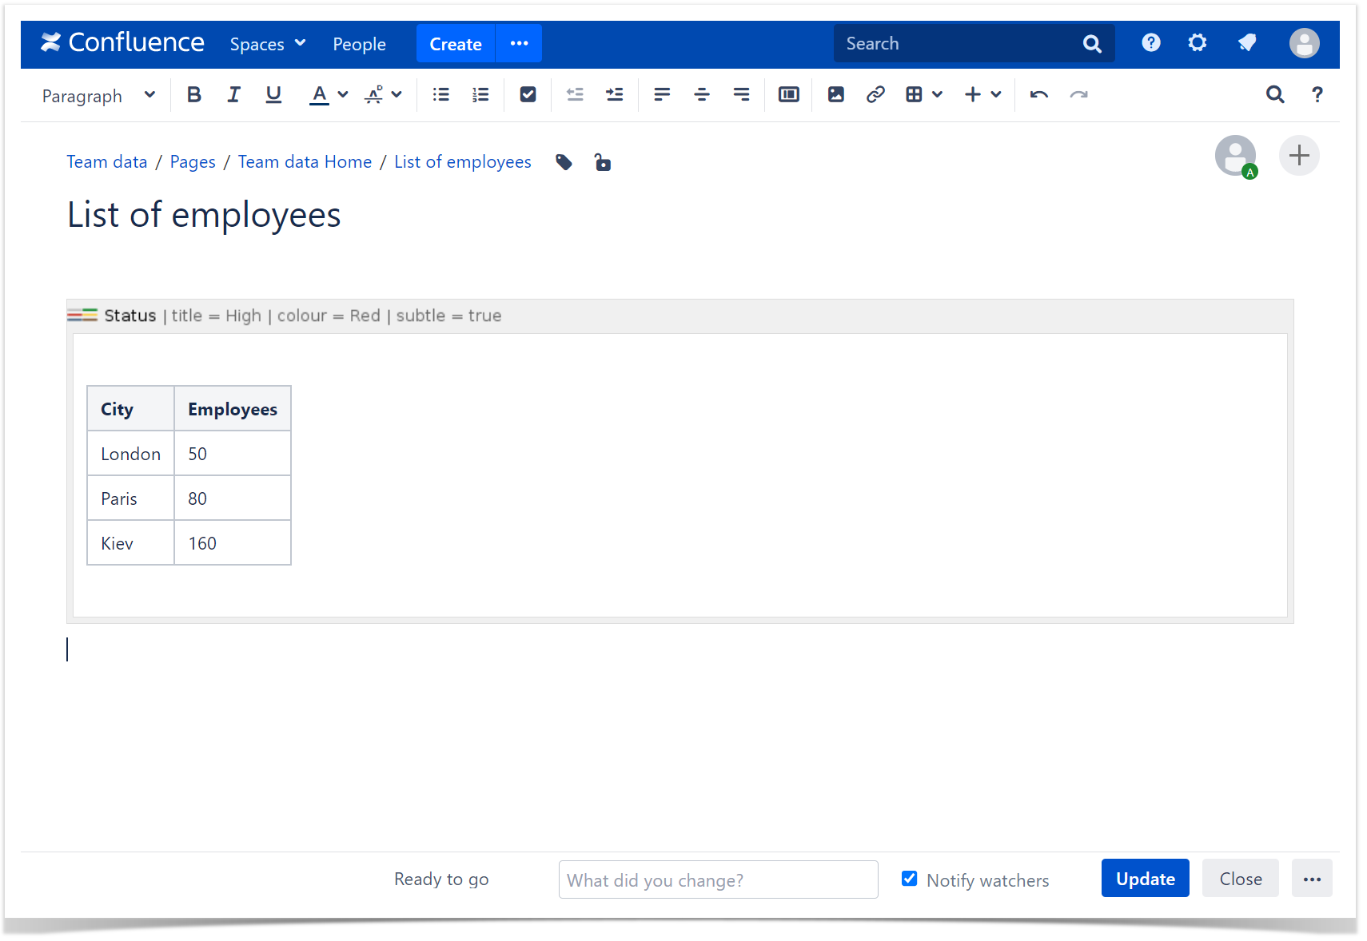The image size is (1367, 941).
Task: Open the Paragraph style dropdown
Action: 98,96
